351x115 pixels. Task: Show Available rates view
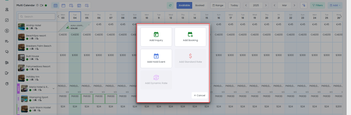click(184, 5)
